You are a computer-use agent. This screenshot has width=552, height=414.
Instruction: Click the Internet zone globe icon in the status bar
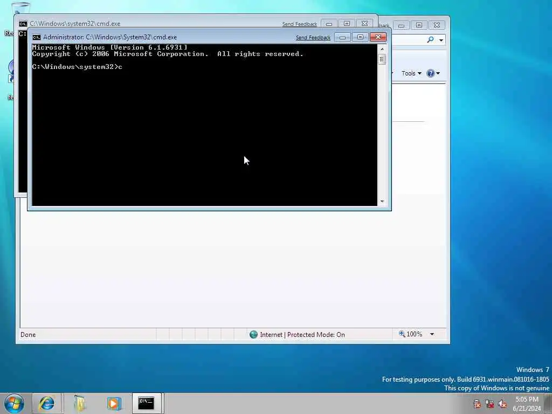pos(253,334)
